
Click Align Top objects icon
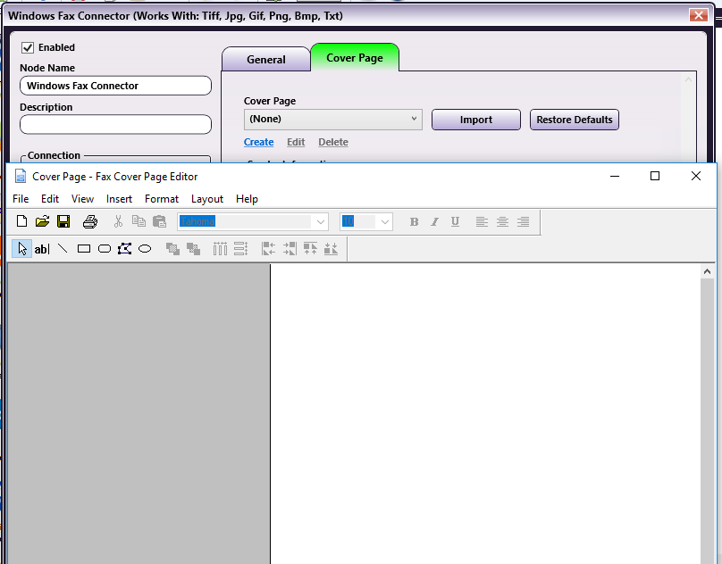(x=310, y=249)
